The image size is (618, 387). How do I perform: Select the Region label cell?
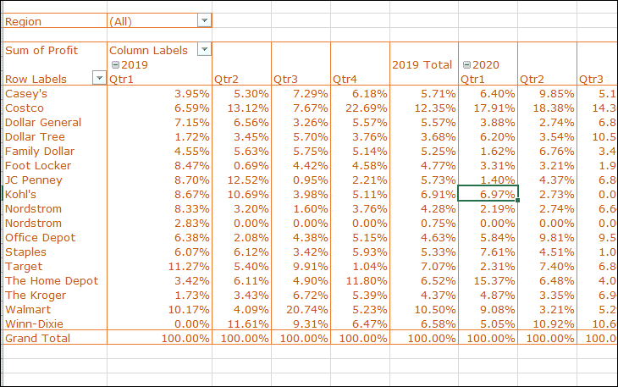pos(55,21)
